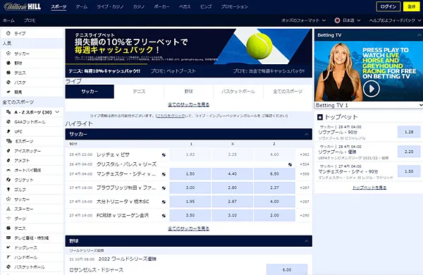
Task: Open +392 more markets for レッチェ v ピサ
Action: pyautogui.click(x=305, y=154)
